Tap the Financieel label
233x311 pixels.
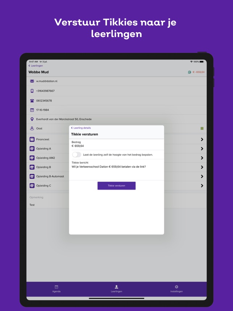[43, 139]
